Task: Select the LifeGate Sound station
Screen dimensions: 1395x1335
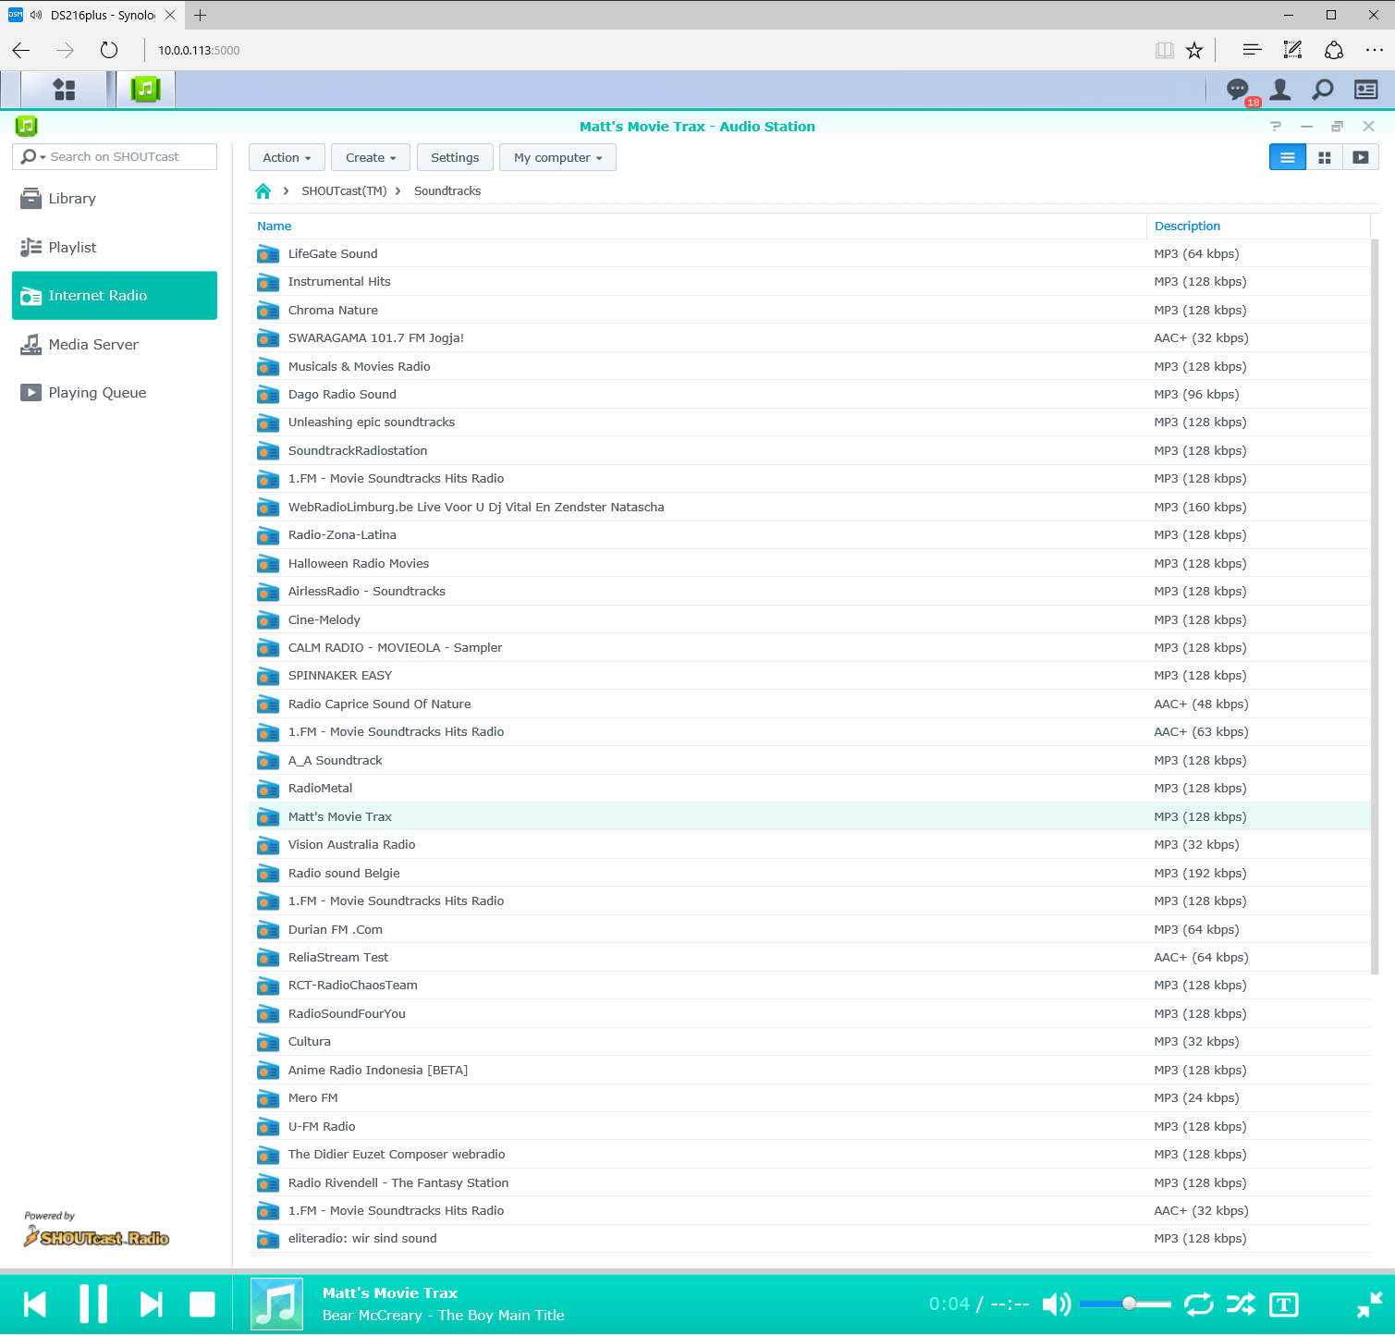Action: (x=809, y=254)
